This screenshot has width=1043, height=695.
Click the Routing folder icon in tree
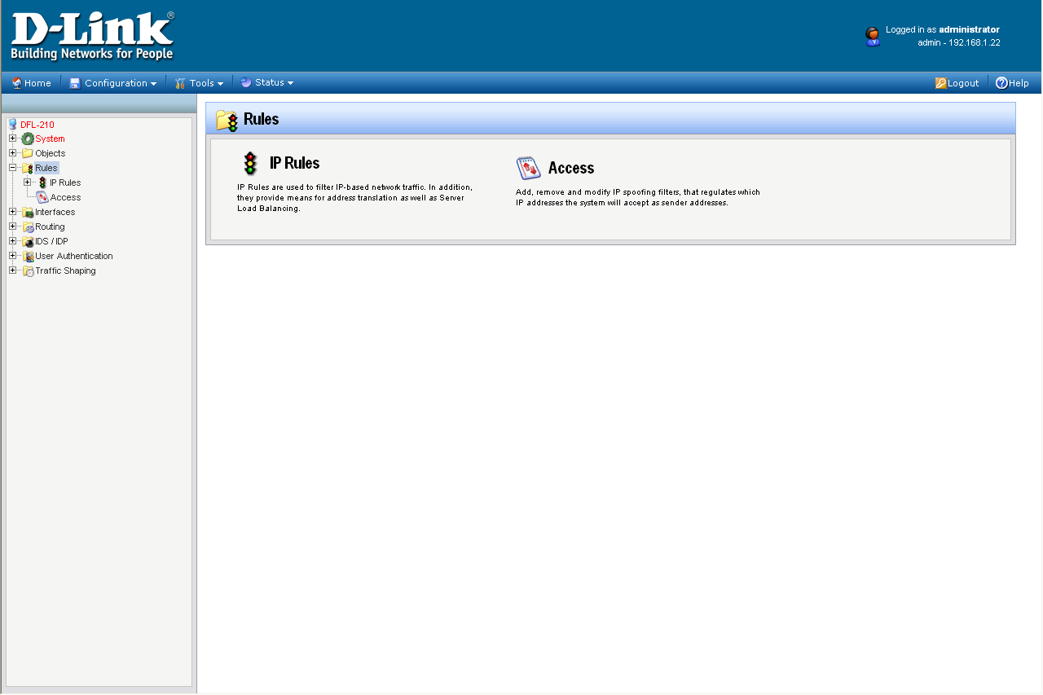pyautogui.click(x=28, y=227)
